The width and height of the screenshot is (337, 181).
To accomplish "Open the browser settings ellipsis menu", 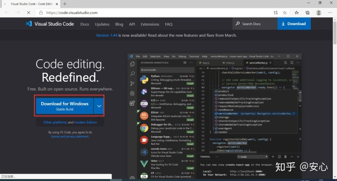I will 330,13.
